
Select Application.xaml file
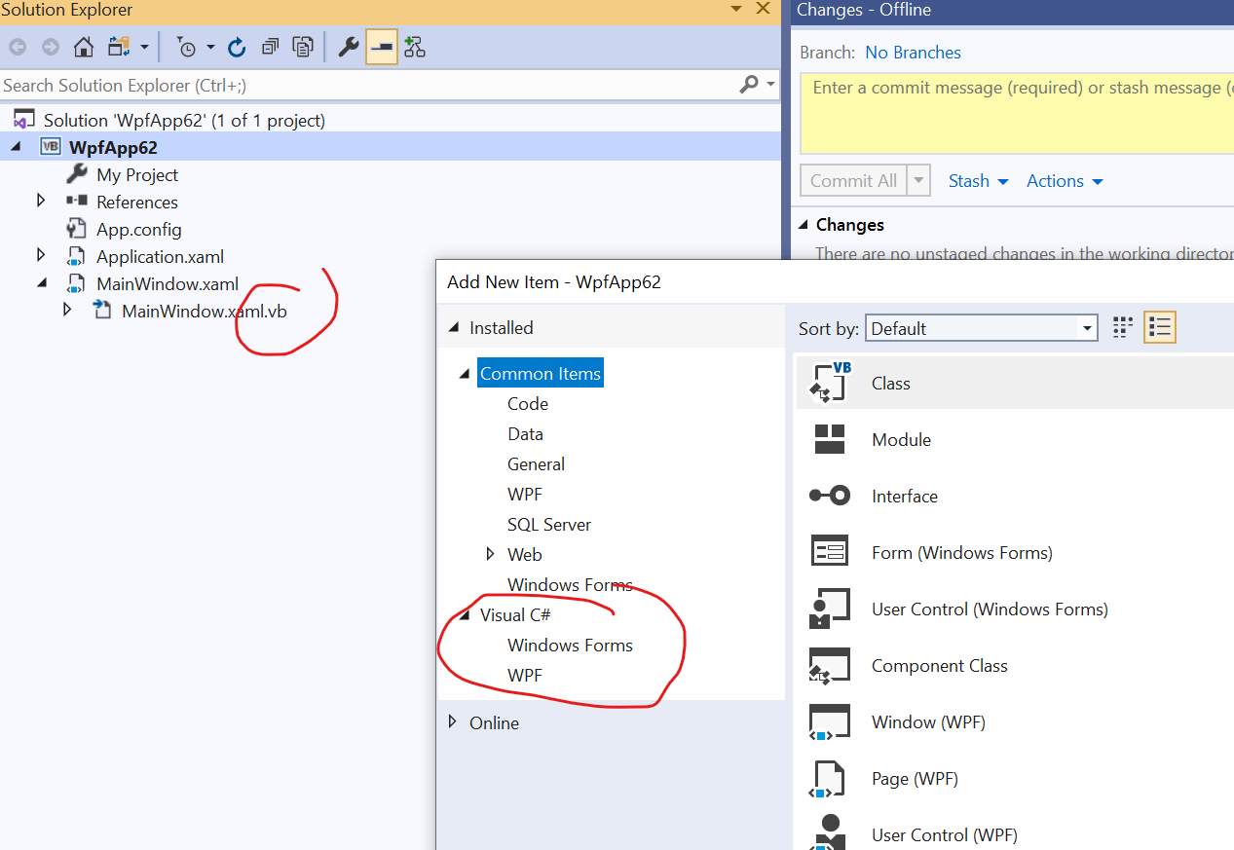click(161, 256)
